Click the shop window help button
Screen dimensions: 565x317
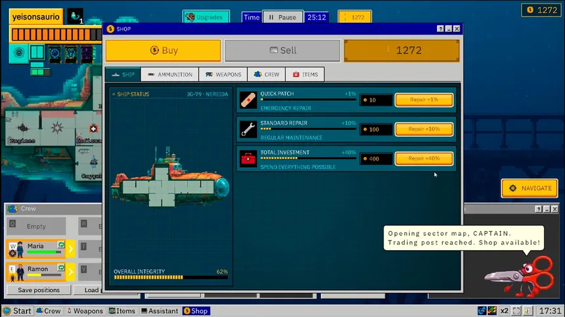[x=440, y=29]
